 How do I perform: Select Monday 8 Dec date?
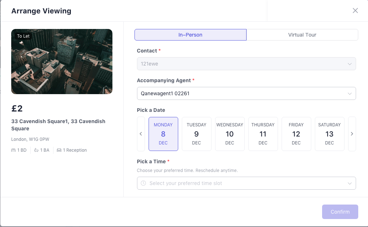[163, 134]
